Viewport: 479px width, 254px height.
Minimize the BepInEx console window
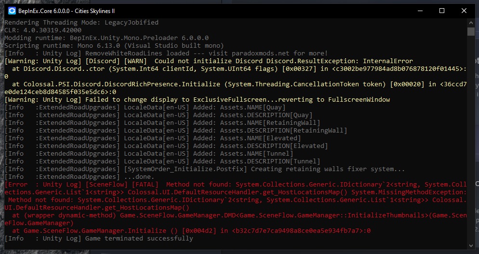(420, 11)
